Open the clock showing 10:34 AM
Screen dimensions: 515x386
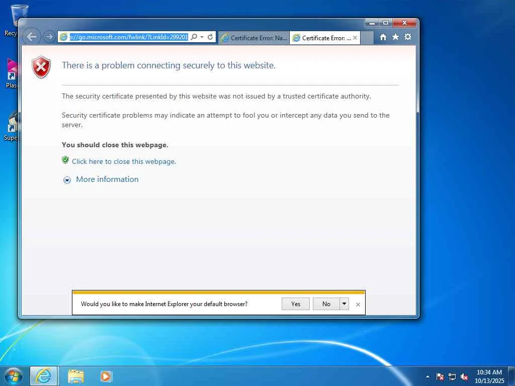pyautogui.click(x=489, y=376)
